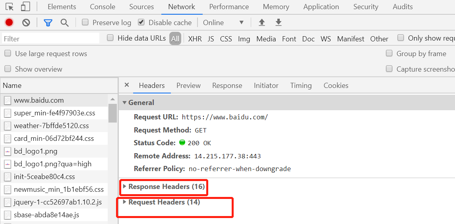Screen dimensions: 455x224
Task: Click the request list scrollbar thumb
Action: (112, 113)
